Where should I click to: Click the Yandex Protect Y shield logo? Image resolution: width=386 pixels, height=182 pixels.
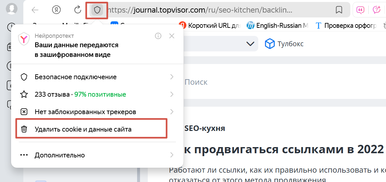click(24, 39)
